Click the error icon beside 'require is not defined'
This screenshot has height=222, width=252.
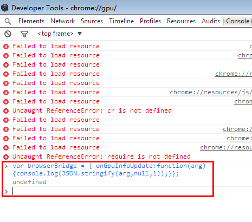pos(6,157)
